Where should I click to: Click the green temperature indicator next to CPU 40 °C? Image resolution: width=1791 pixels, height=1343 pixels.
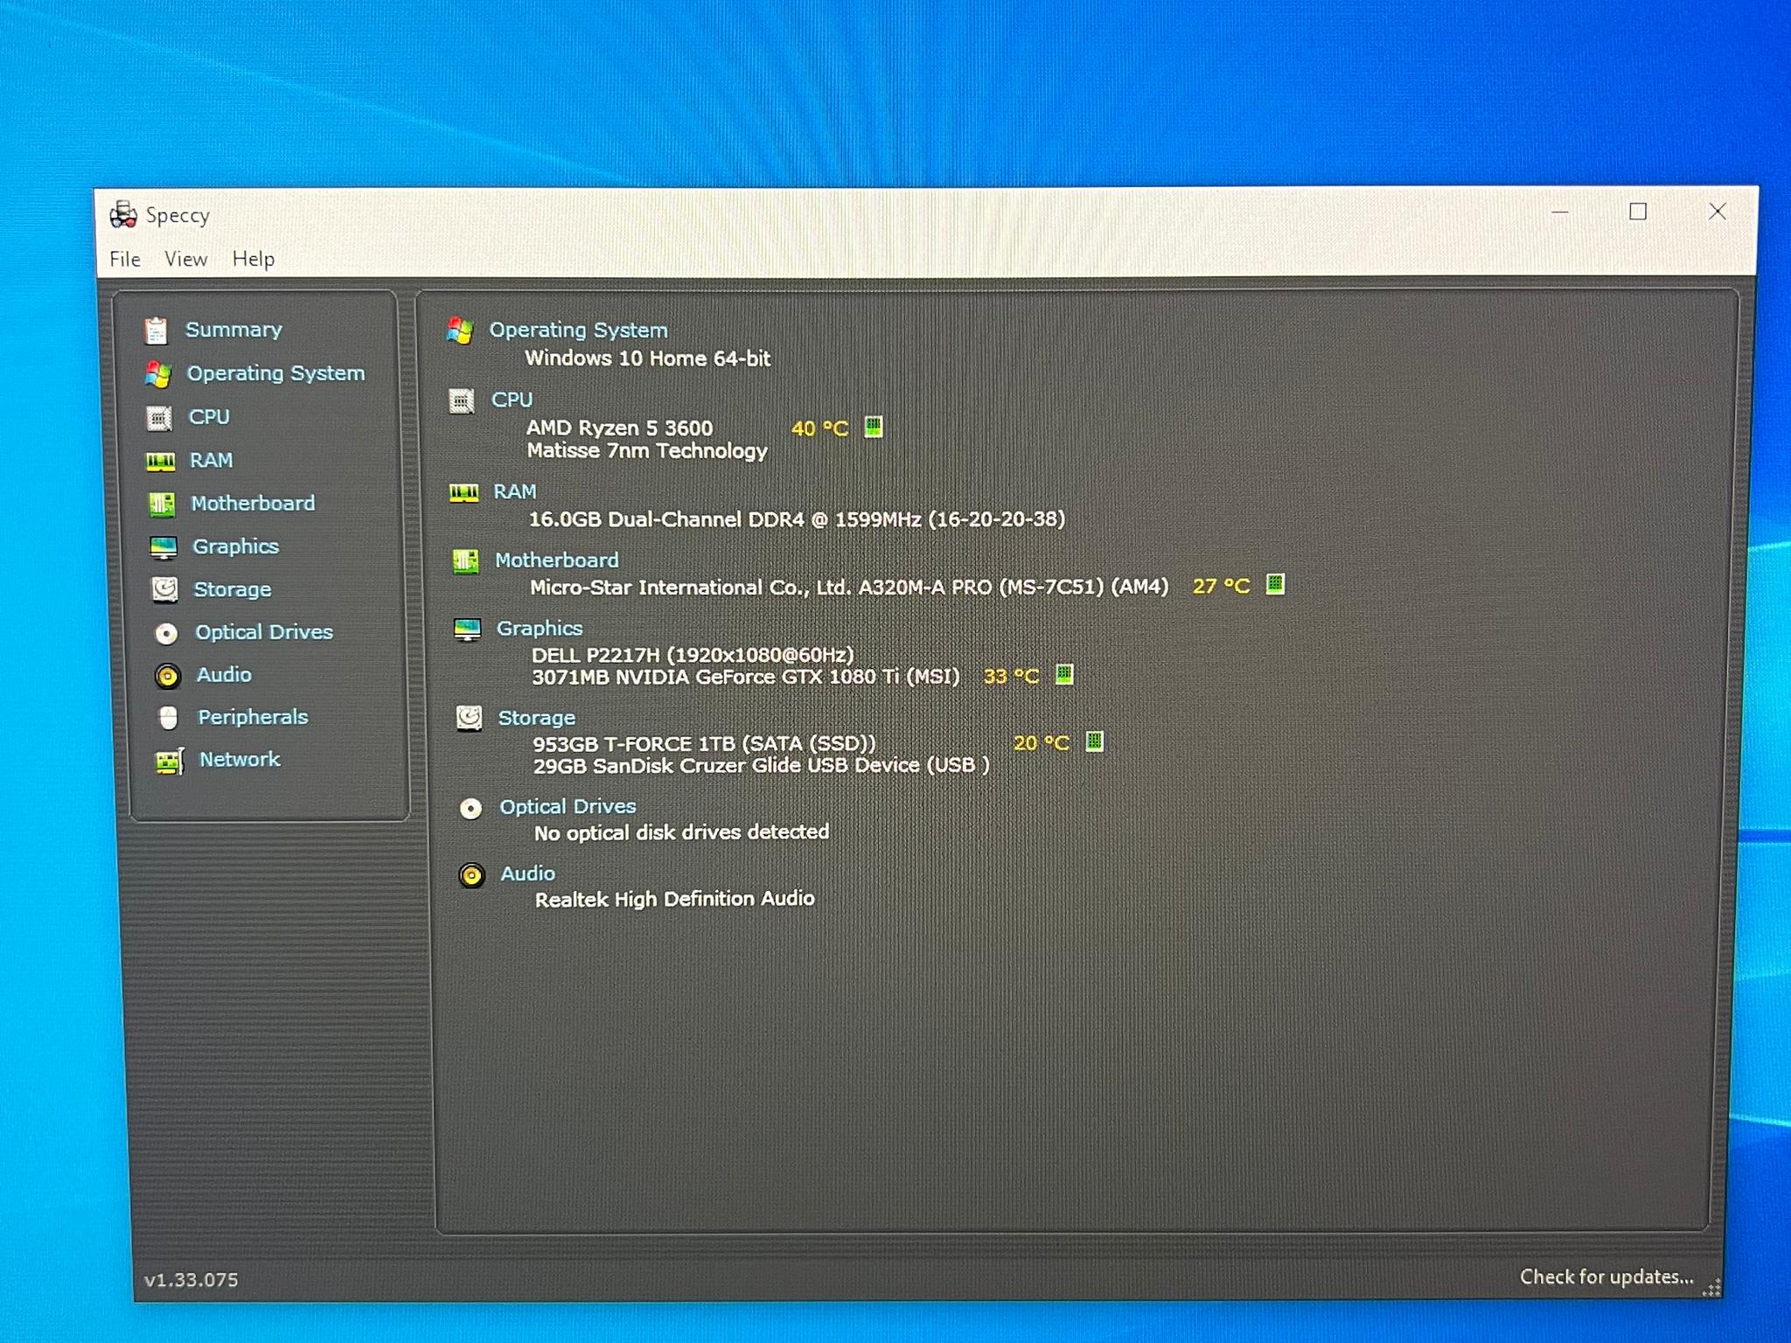click(x=873, y=427)
